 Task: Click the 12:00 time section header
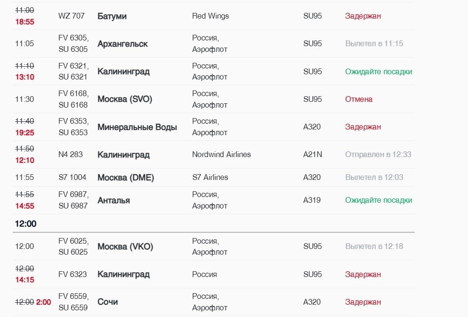(26, 224)
